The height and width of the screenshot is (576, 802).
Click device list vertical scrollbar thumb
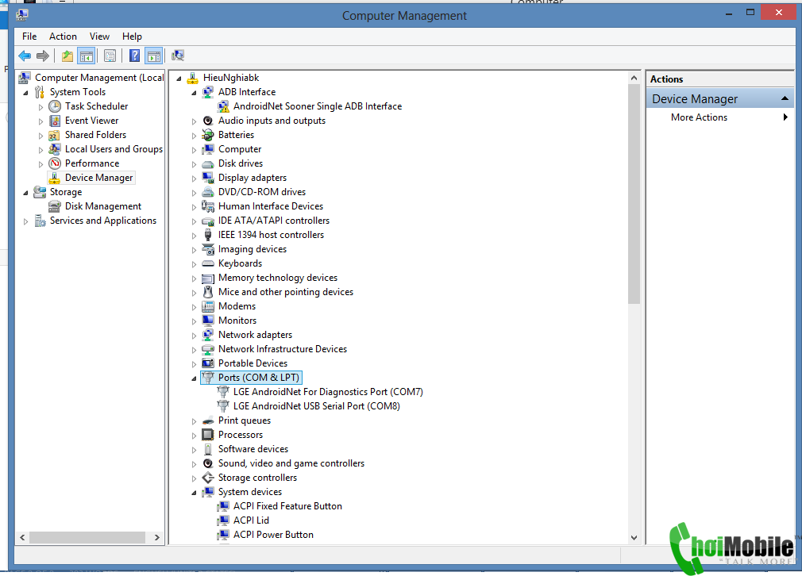pos(634,194)
